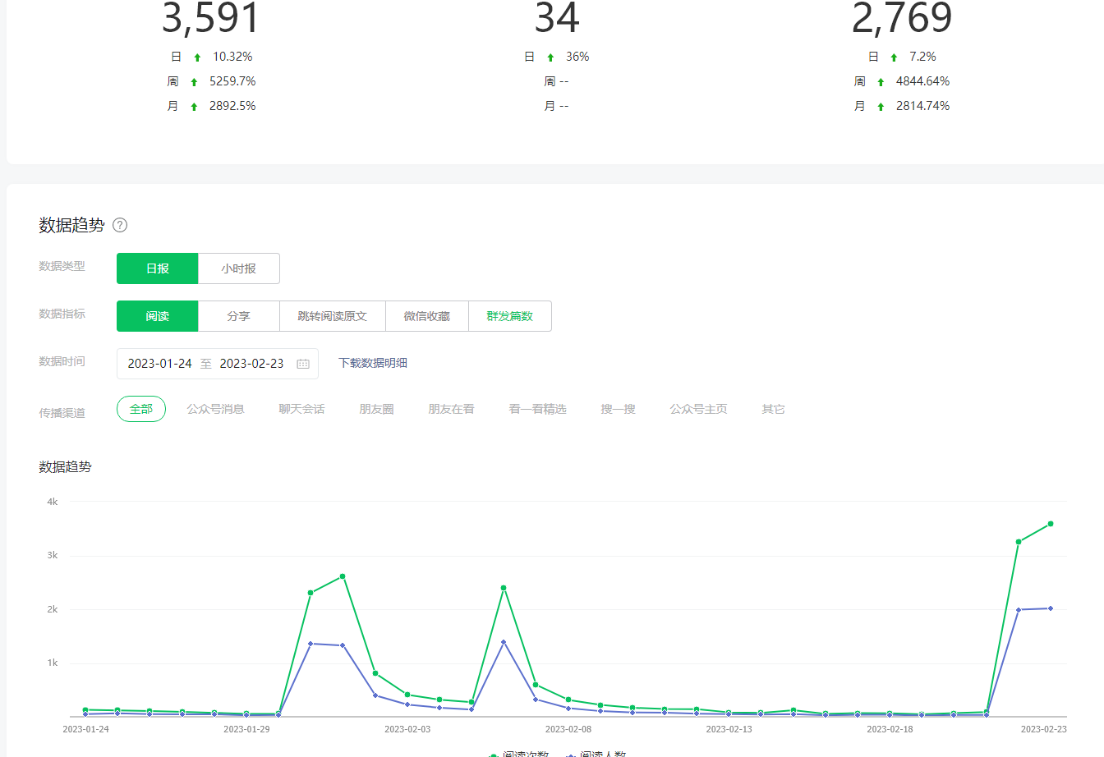
Task: Choose the 朋友在看 channel filter
Action: click(451, 409)
